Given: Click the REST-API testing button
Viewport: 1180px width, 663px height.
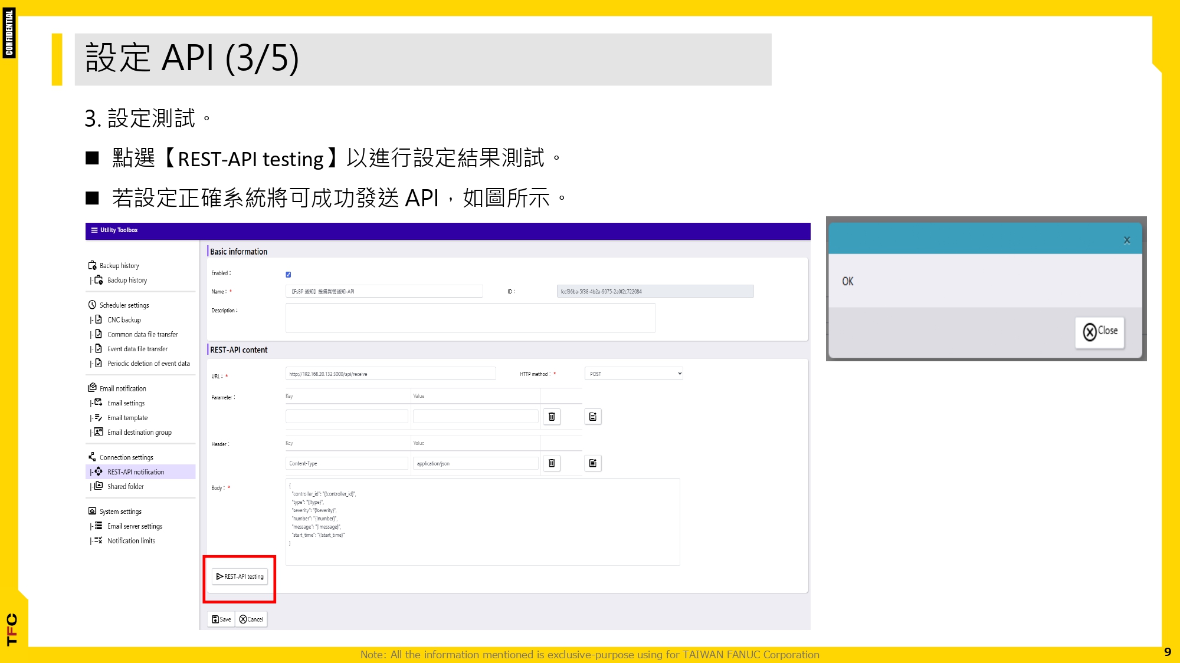Looking at the screenshot, I should point(240,576).
